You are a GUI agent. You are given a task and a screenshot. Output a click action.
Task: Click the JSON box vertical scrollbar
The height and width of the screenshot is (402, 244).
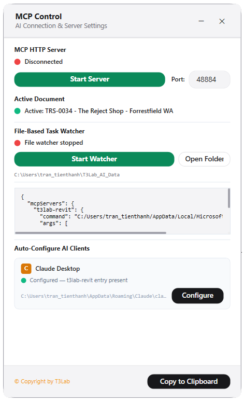(x=229, y=198)
